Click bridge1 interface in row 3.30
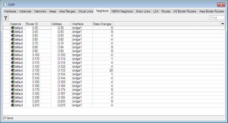228x123 pixels. tap(77, 28)
